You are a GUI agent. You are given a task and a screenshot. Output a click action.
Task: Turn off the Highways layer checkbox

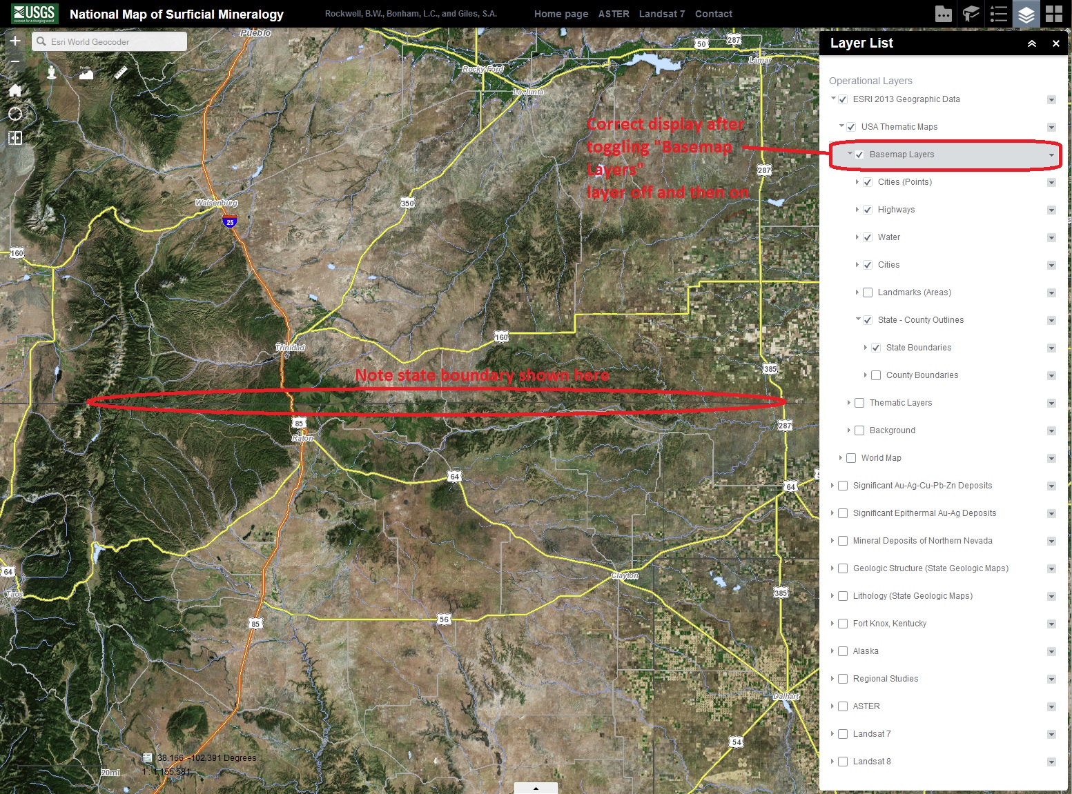tap(868, 210)
